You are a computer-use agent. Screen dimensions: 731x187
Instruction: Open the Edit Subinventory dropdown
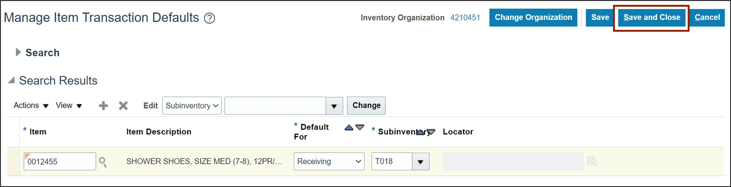(192, 106)
